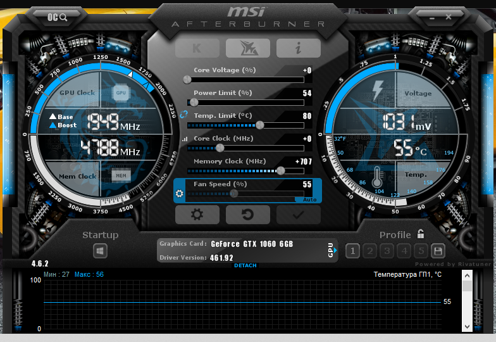Toggle the Windows startup button
The height and width of the screenshot is (342, 496).
[100, 251]
